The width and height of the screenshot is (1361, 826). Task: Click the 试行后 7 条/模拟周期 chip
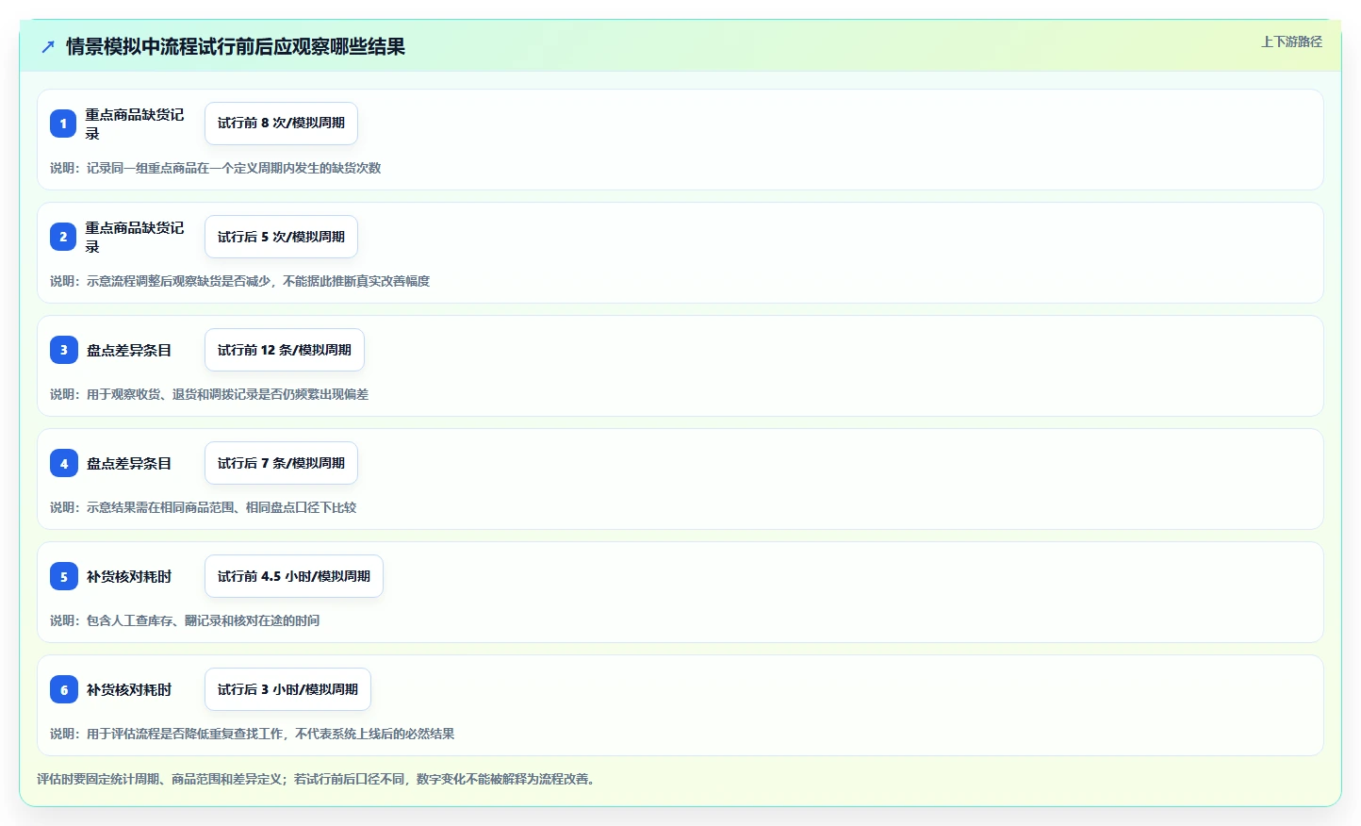(281, 463)
